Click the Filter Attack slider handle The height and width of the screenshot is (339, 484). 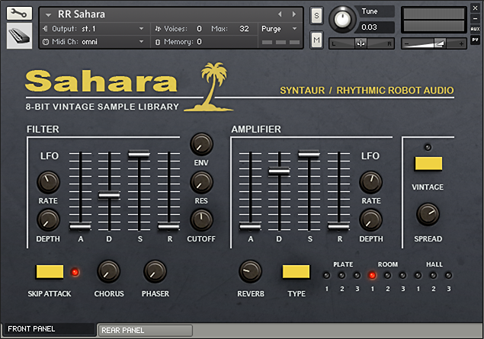point(80,226)
